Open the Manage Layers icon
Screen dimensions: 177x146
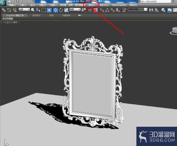coord(163,10)
